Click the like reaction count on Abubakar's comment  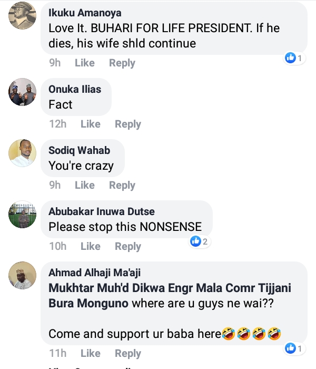tap(205, 241)
